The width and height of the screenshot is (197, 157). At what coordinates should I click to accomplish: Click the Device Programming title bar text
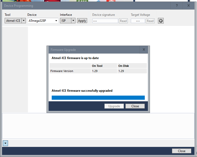point(19,6)
